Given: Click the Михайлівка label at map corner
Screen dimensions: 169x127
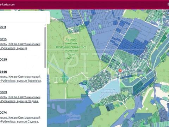Looking at the screenshot, I should click(162, 11).
